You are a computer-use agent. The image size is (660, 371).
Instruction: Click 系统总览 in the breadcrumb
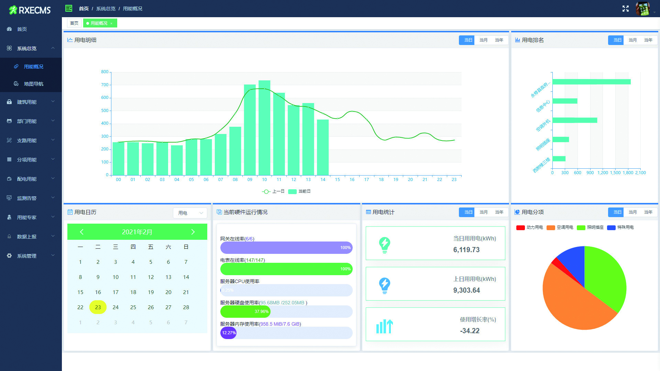(x=106, y=9)
